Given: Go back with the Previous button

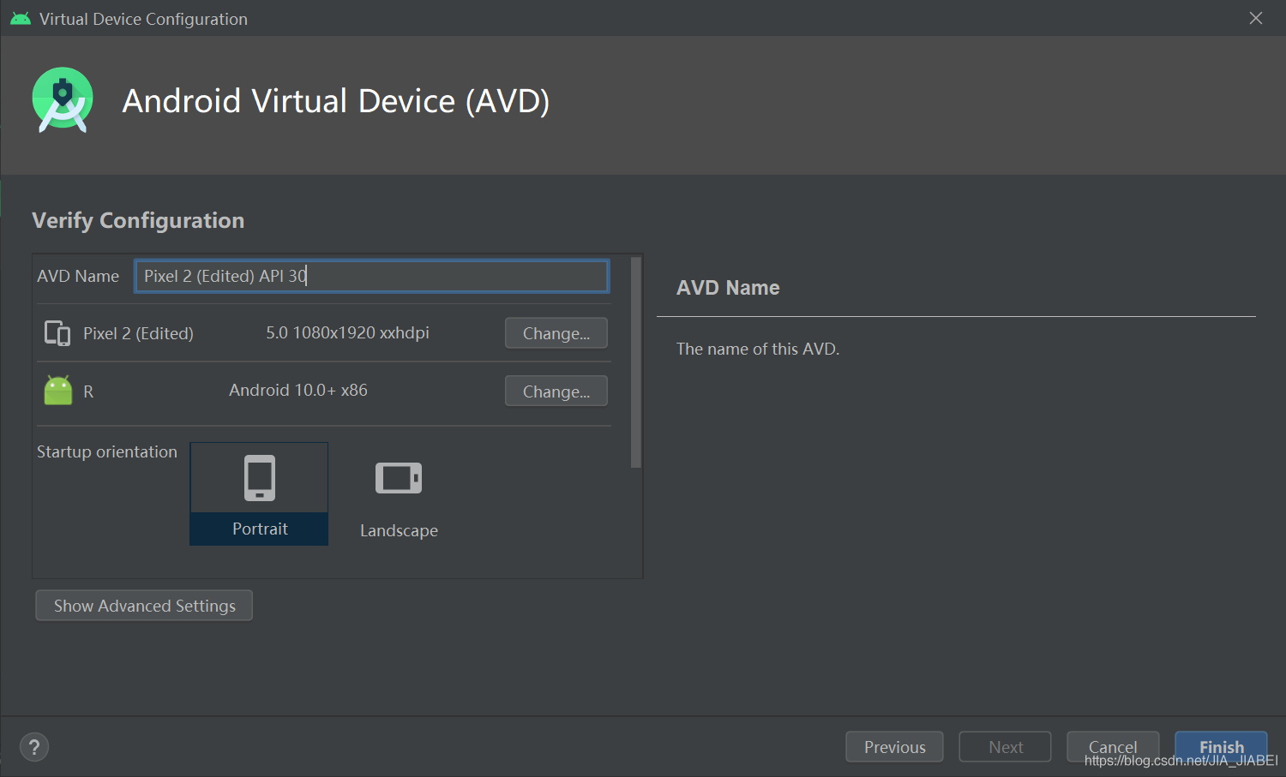Looking at the screenshot, I should (894, 747).
